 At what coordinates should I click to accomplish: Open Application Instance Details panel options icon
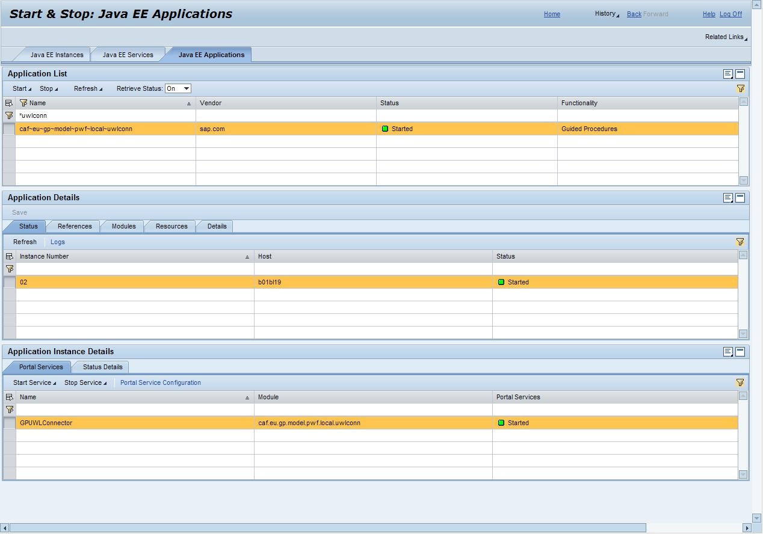728,352
